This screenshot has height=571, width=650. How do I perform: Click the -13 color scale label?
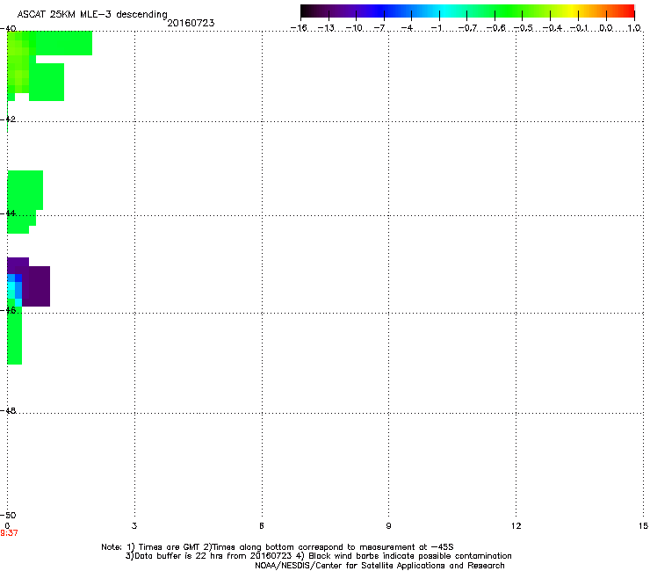[326, 28]
